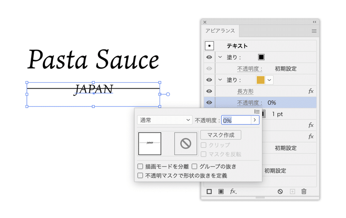
Task: Click the 不透明度 0% input field
Action: coord(236,120)
